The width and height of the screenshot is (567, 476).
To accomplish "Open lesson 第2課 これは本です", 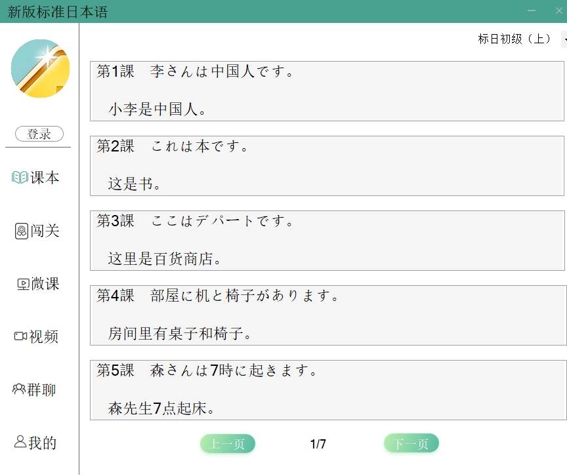I will tap(327, 166).
